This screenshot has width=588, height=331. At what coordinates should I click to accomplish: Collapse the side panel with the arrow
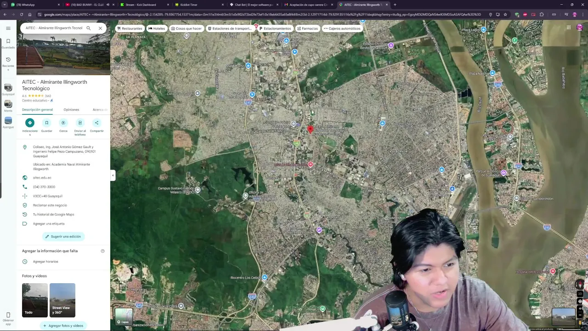(113, 175)
